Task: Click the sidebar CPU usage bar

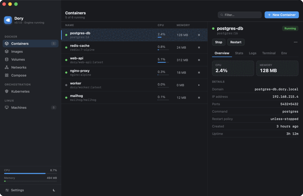Action: tap(31, 173)
